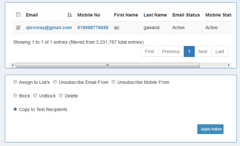The height and width of the screenshot is (146, 240).
Task: Select page 1 in pagination
Action: 189,51
